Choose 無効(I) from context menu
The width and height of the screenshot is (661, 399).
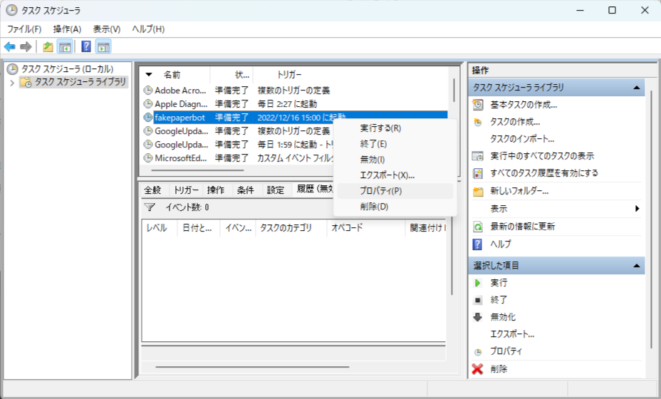395,160
